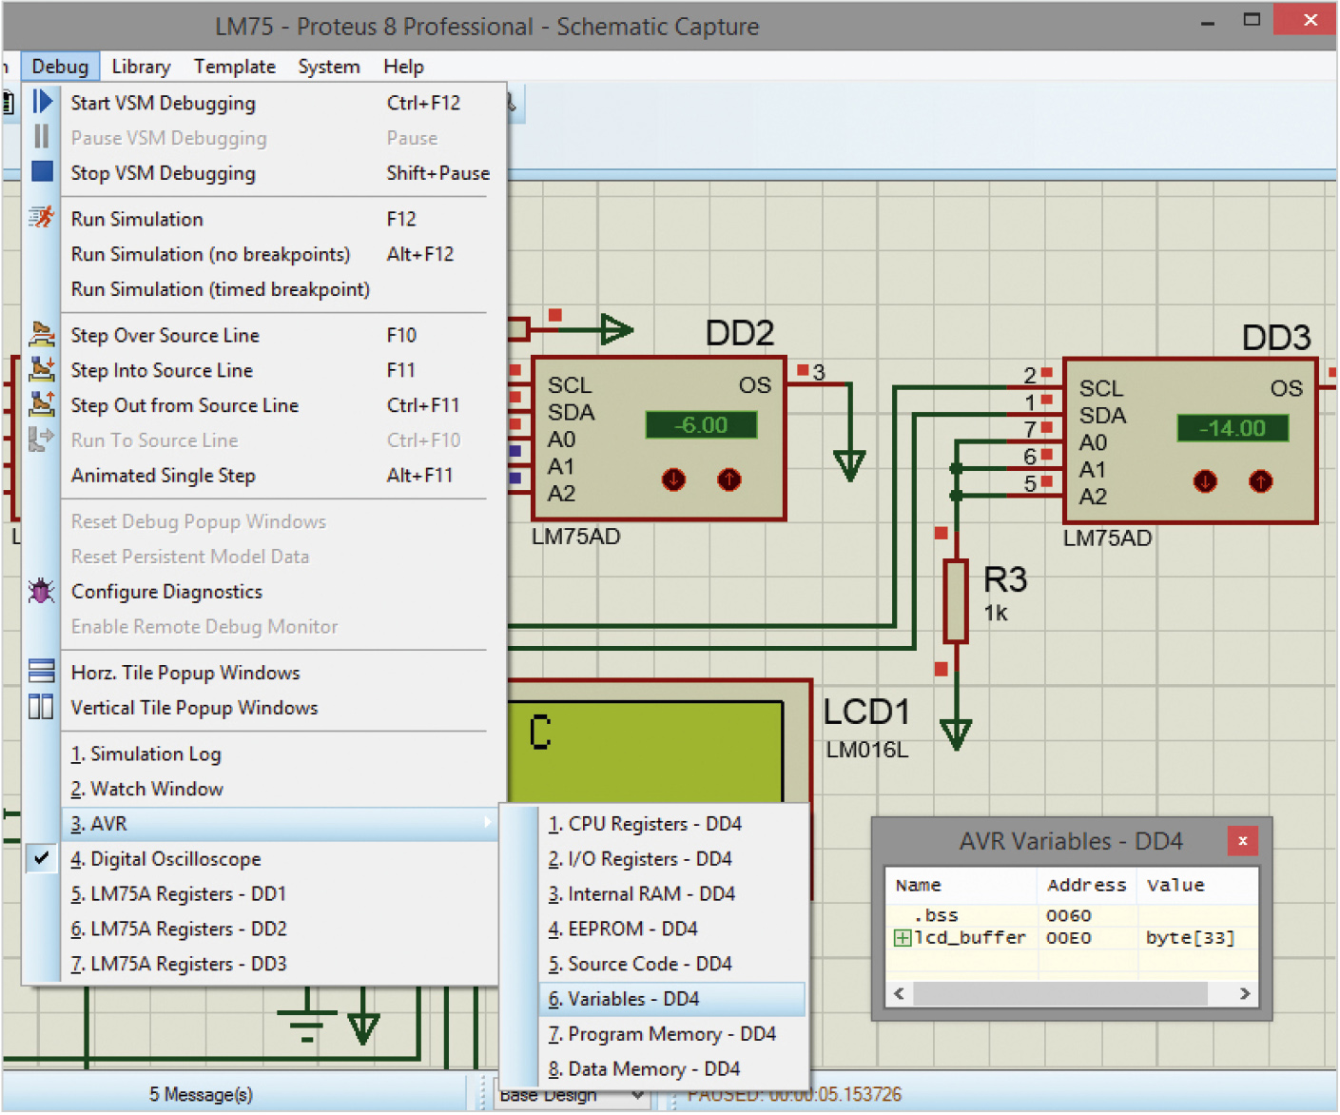Click the Horz. Tile Popup Windows icon
The width and height of the screenshot is (1340, 1115).
[42, 672]
